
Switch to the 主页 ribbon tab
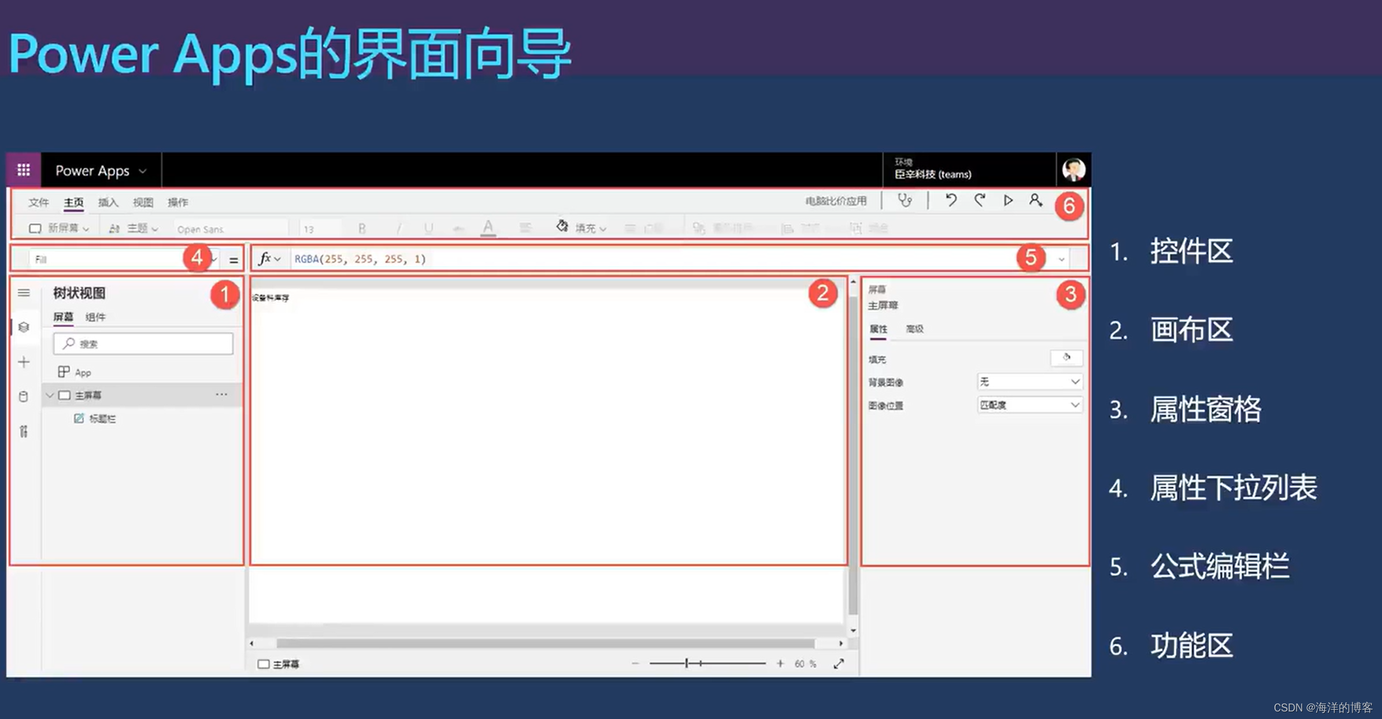pos(73,202)
